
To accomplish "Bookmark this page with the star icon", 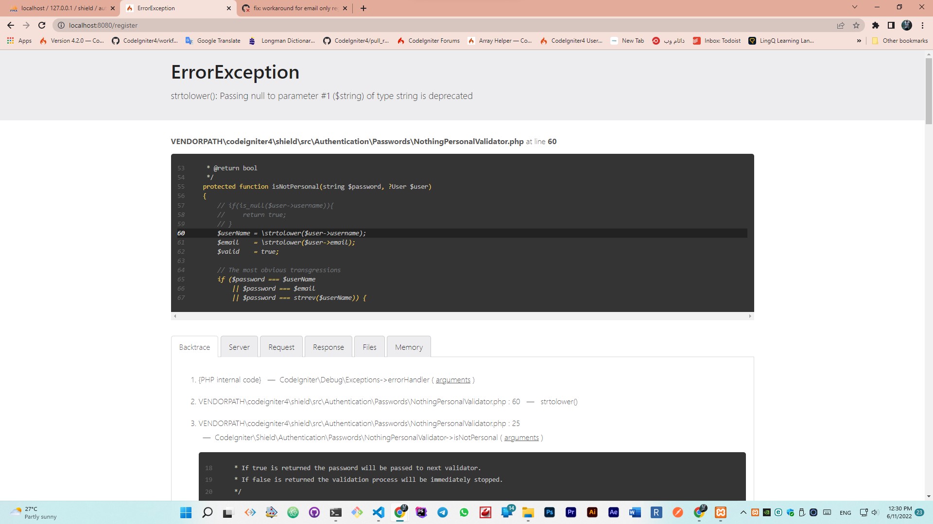I will point(856,25).
